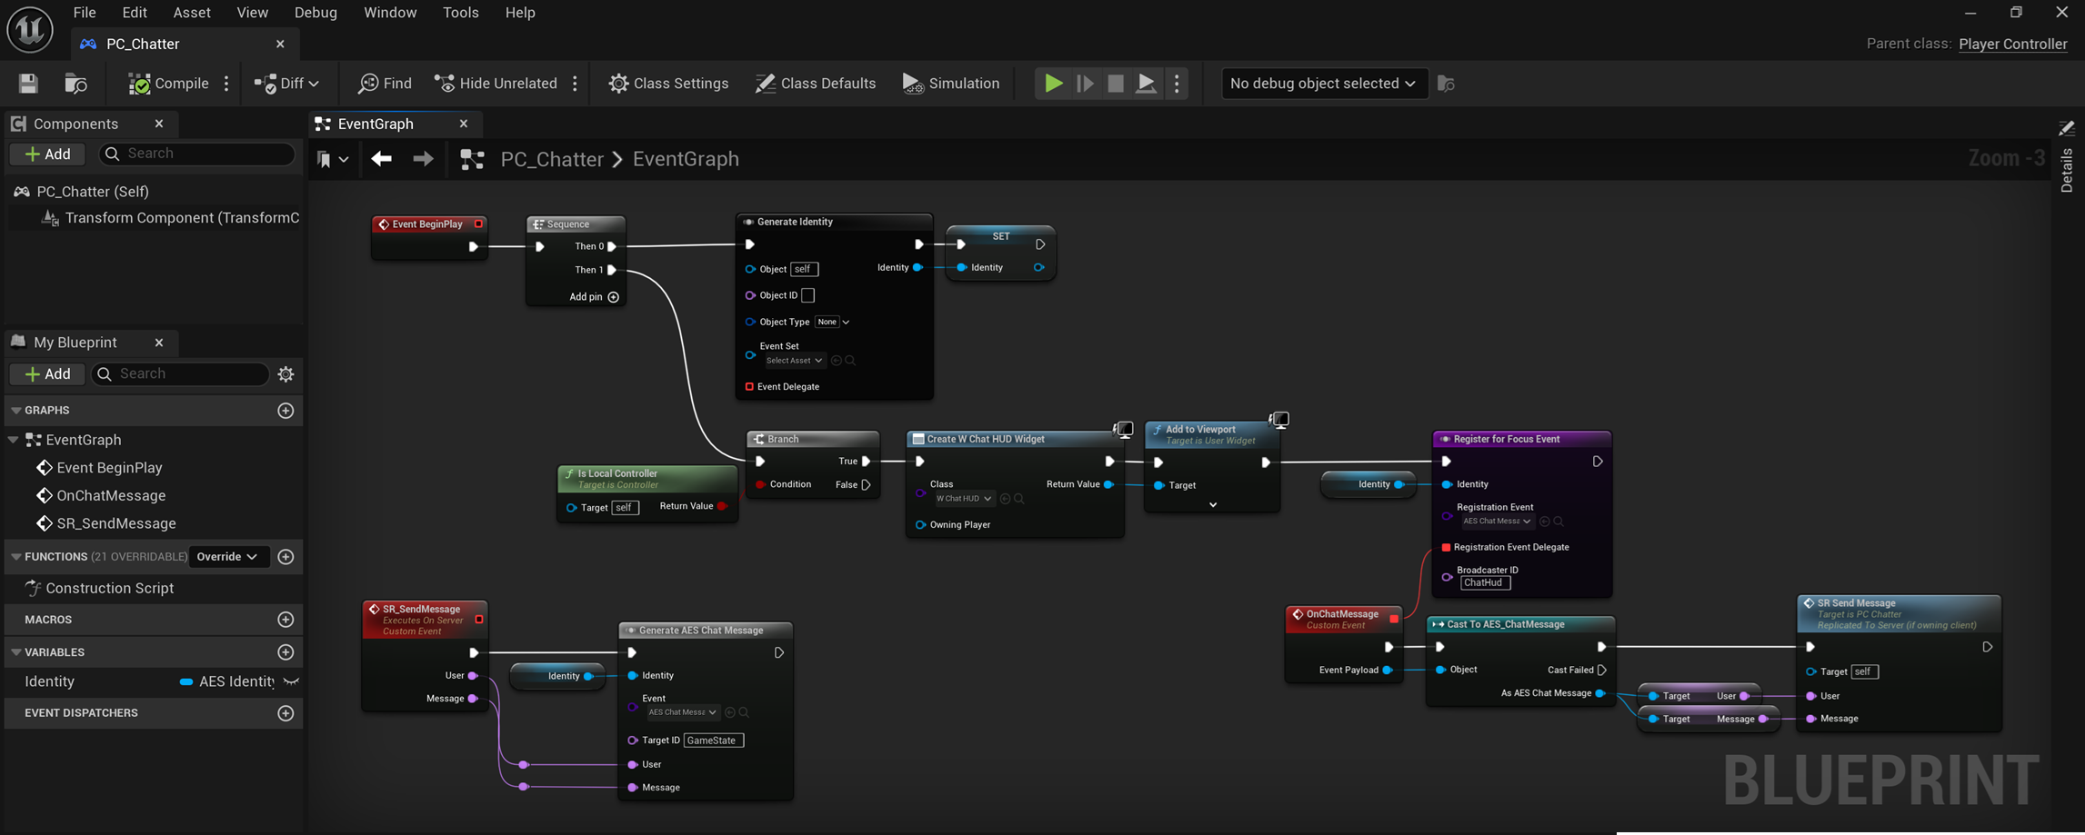
Task: Browse to asset in Content Browser
Action: [75, 83]
